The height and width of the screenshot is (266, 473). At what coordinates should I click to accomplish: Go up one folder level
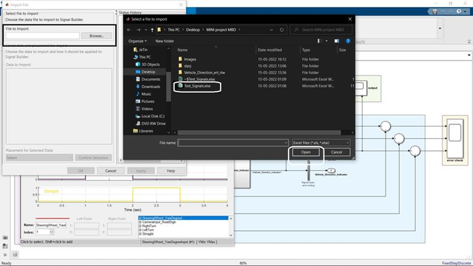coord(152,30)
